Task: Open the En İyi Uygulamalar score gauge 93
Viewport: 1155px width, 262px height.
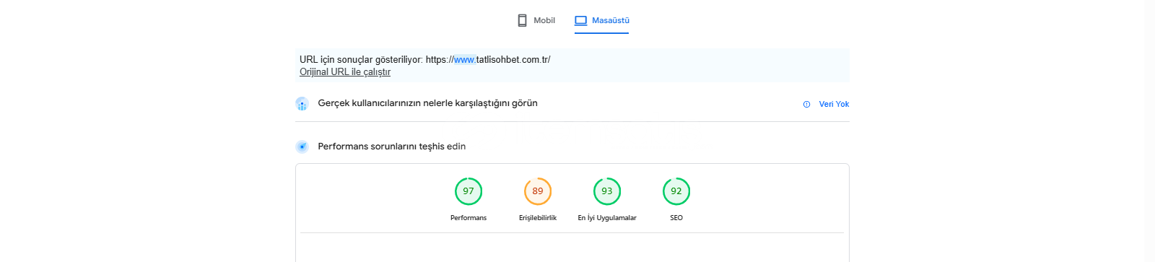Action: pos(607,191)
